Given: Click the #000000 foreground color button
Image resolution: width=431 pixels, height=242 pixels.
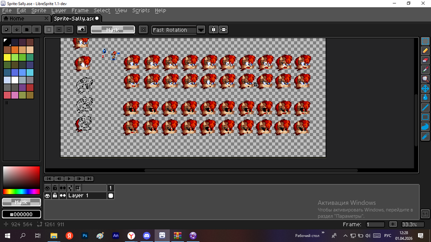Looking at the screenshot, I should click(x=21, y=214).
